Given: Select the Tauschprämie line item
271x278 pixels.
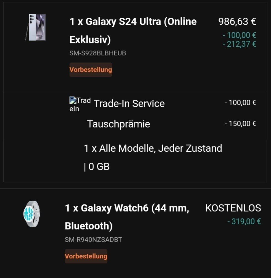Looking at the screenshot, I should 119,124.
